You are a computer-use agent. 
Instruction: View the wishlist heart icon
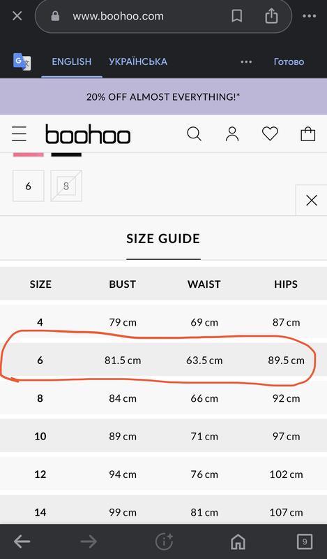click(270, 134)
